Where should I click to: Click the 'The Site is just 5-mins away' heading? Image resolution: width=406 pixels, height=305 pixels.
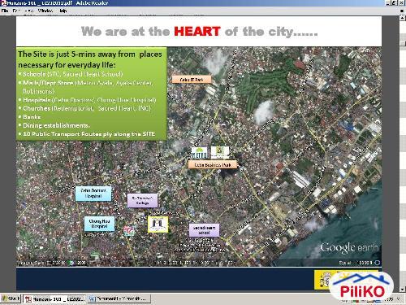pos(90,59)
